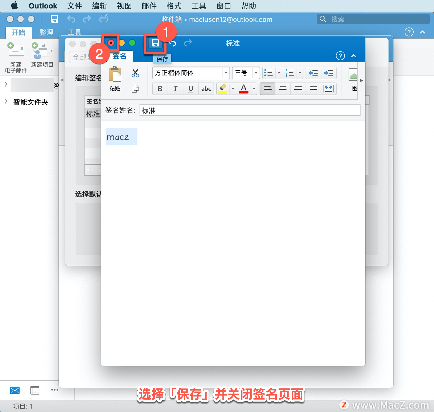This screenshot has height=412, width=434.
Task: Increase indent of text
Action: click(329, 73)
